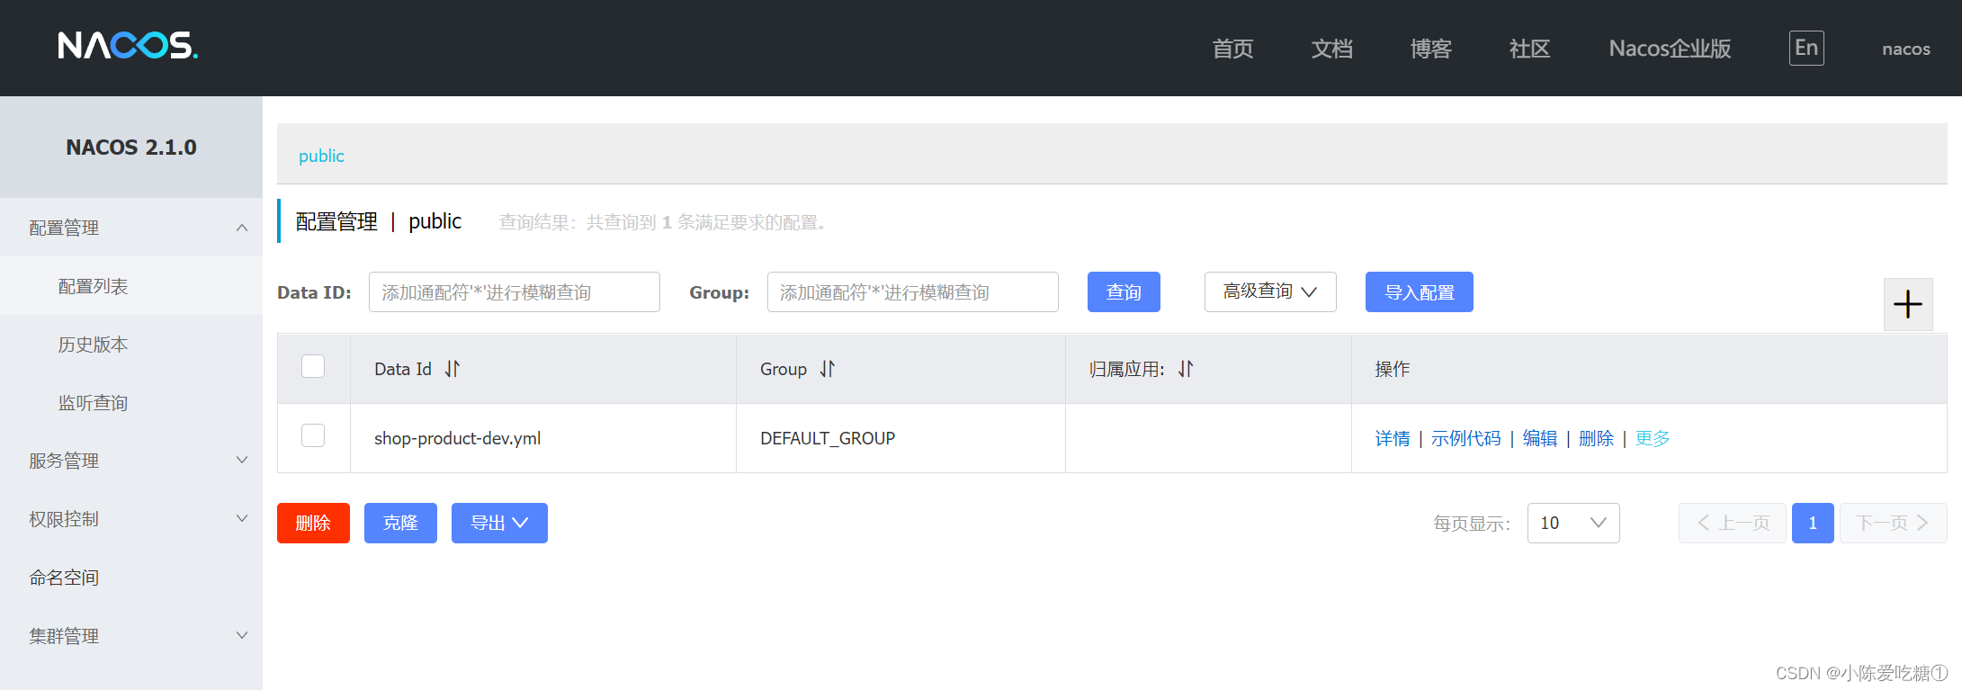Click the 克隆 button

point(400,523)
